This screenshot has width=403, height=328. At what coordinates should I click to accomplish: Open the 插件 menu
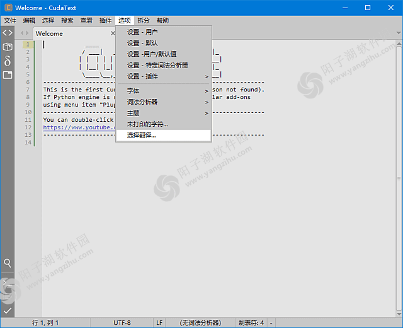tap(105, 20)
